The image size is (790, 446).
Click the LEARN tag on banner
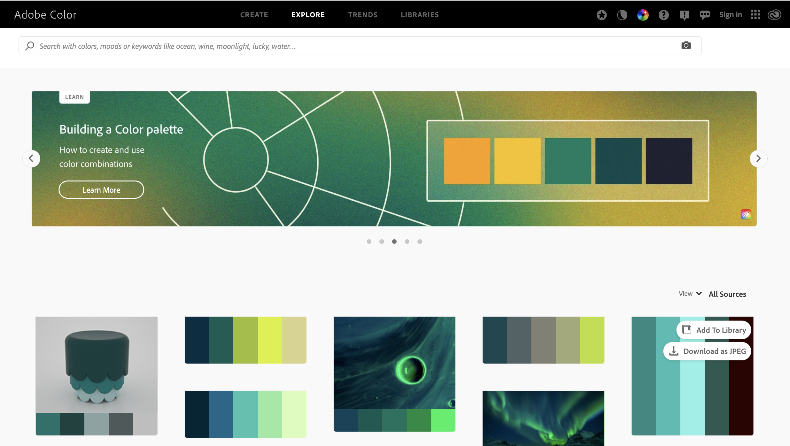tap(74, 97)
